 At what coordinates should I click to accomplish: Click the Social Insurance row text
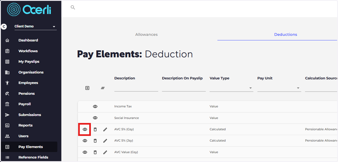coord(126,118)
